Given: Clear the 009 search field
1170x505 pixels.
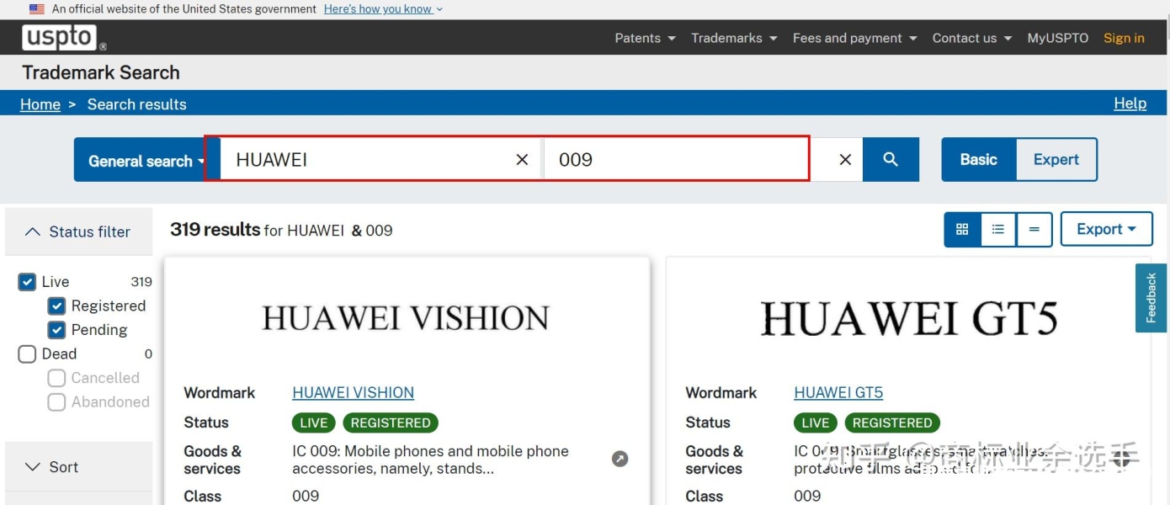Looking at the screenshot, I should [x=845, y=159].
